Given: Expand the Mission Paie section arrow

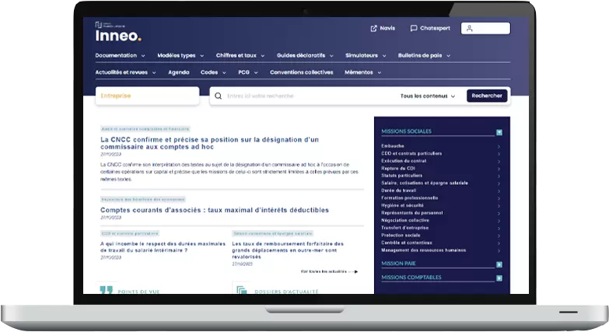Looking at the screenshot, I should [x=499, y=264].
